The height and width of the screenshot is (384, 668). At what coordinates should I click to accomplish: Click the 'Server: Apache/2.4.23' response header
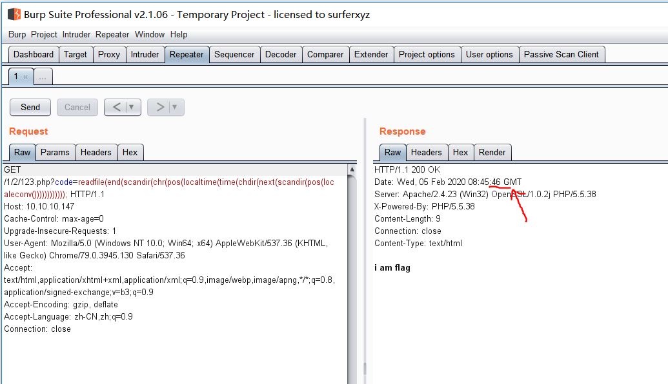(x=485, y=195)
